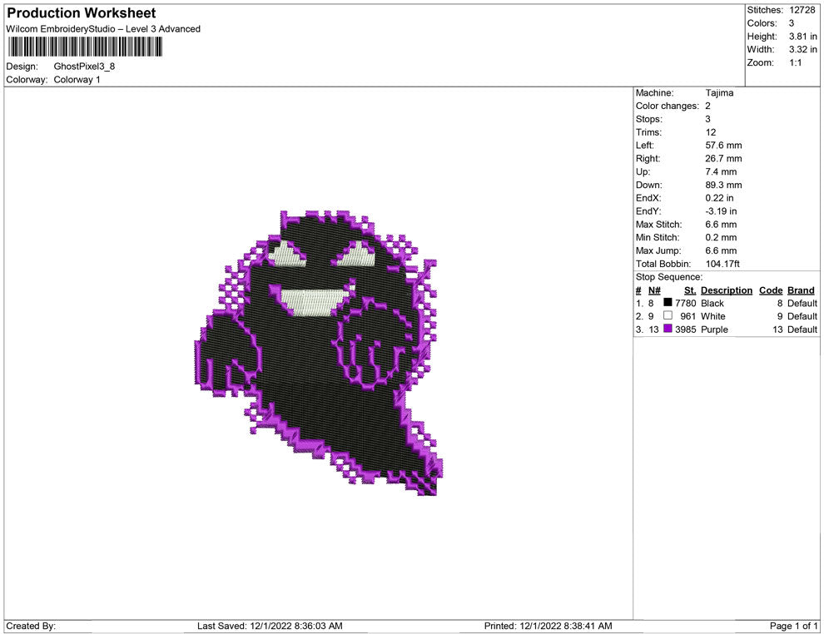Click the Min Stitch value '0.2 mm'
This screenshot has height=634, width=824.
[721, 237]
